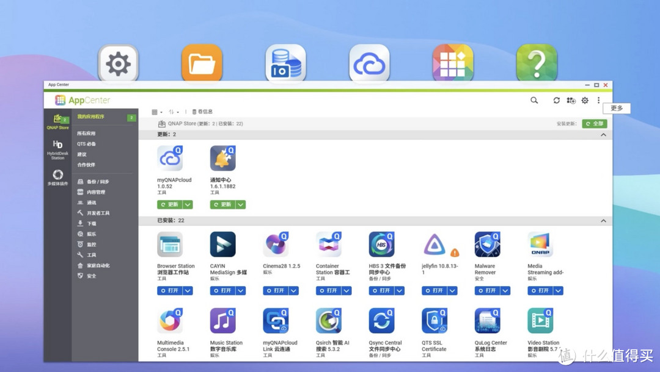Click the green update-all button
The image size is (660, 372).
pyautogui.click(x=594, y=124)
